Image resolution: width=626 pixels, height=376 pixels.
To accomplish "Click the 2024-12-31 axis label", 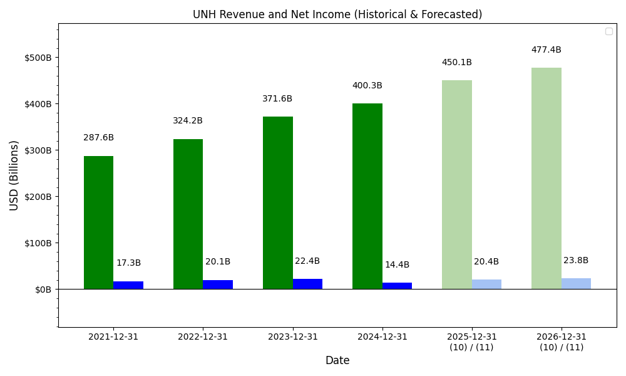I will (382, 337).
